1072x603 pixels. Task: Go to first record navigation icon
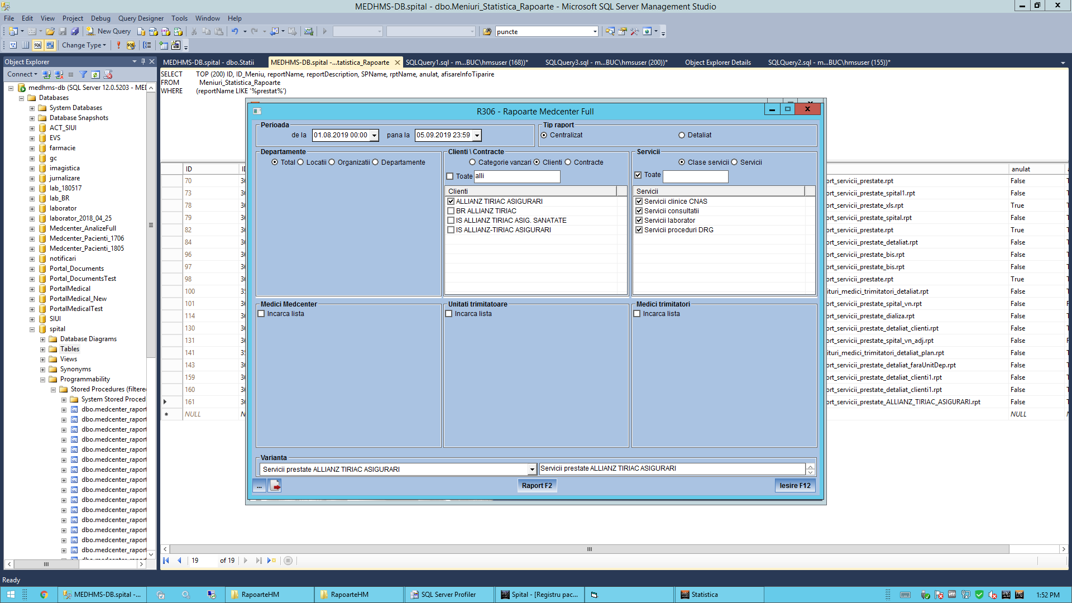click(x=166, y=561)
